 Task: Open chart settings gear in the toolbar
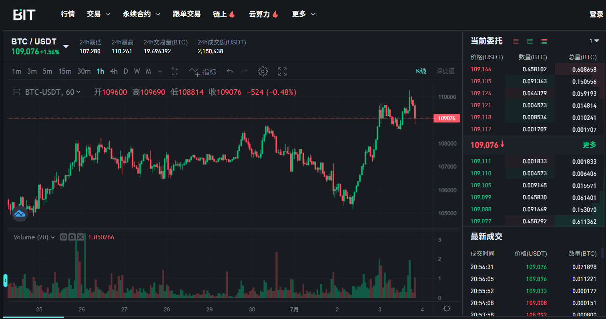tap(263, 72)
